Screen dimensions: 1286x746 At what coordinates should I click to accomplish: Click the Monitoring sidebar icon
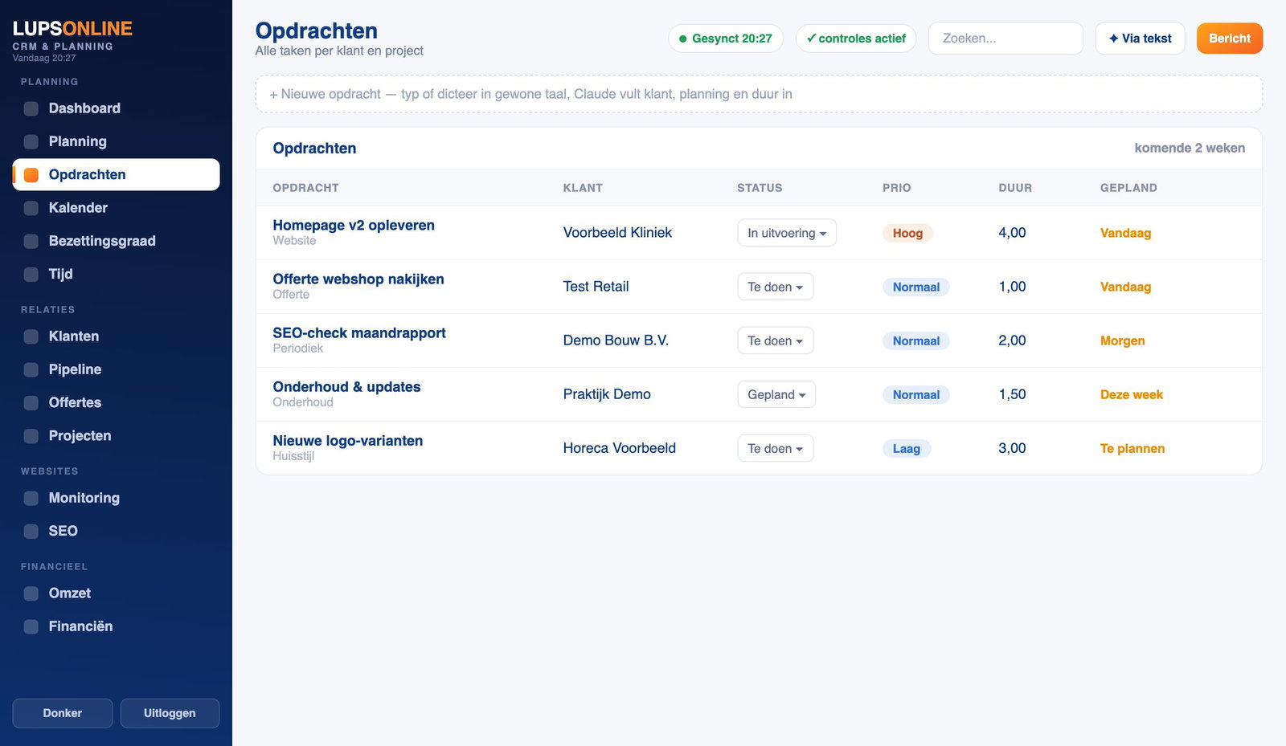pos(31,499)
